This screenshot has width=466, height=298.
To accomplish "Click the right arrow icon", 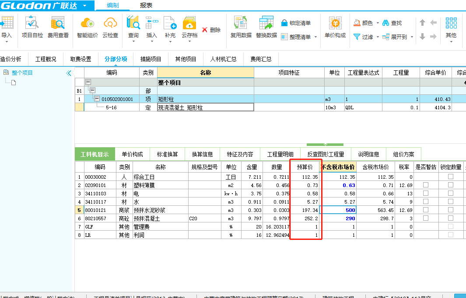I will [433, 37].
